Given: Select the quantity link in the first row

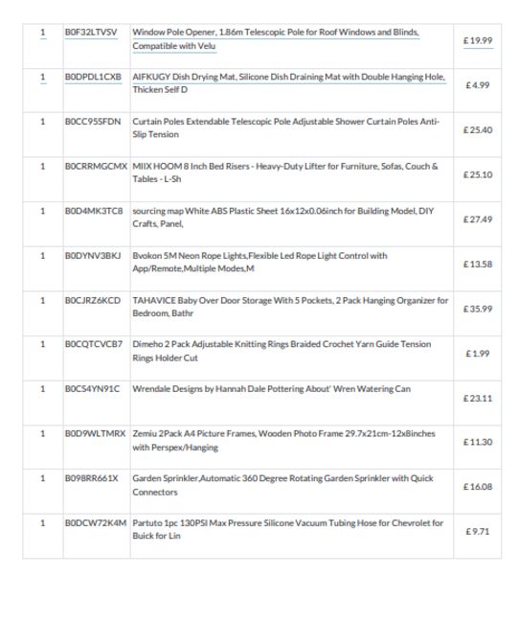Looking at the screenshot, I should 43,33.
